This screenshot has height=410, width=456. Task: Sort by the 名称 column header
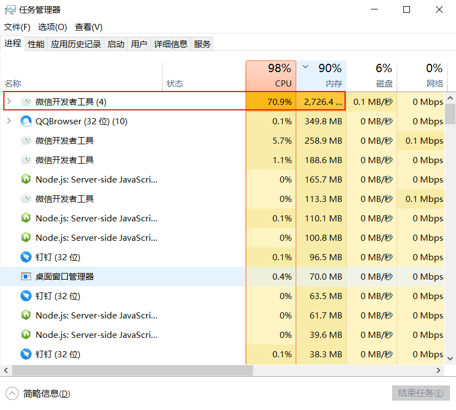click(x=82, y=76)
